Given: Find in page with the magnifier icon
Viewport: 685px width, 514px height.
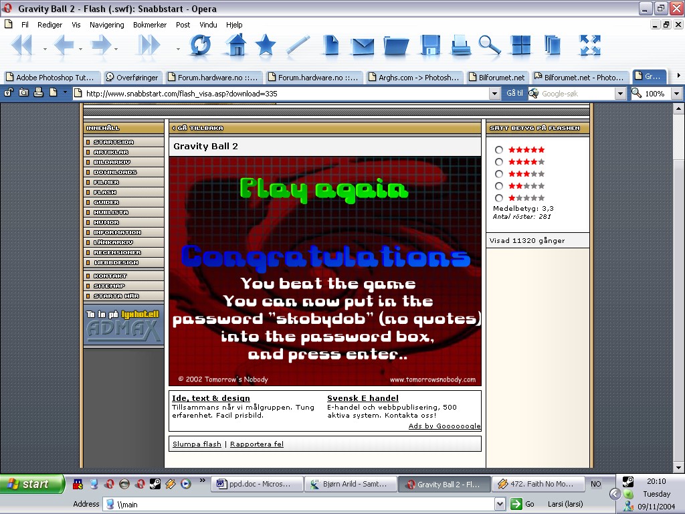Looking at the screenshot, I should coord(490,46).
